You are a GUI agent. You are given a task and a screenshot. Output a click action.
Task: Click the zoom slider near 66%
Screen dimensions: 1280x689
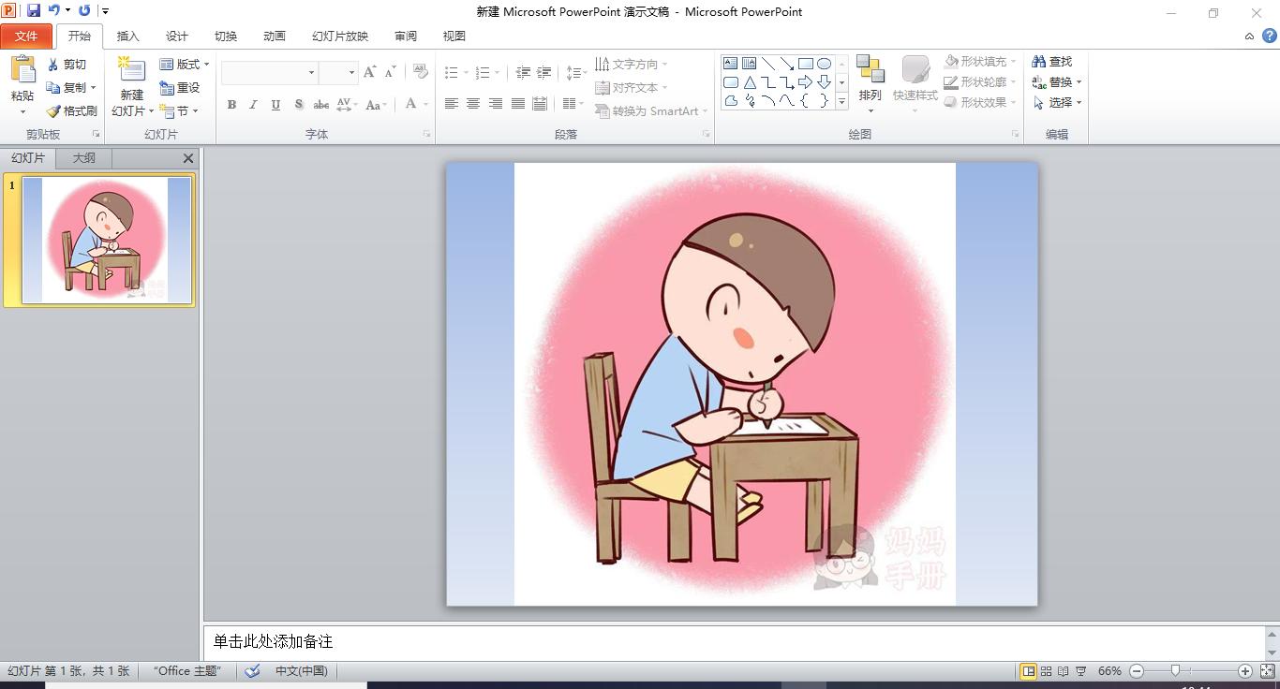1175,671
